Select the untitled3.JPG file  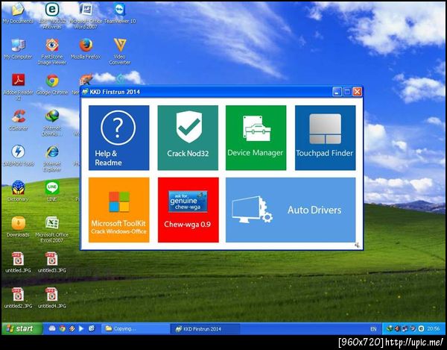click(52, 262)
